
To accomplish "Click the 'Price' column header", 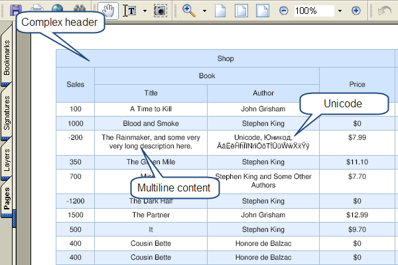I will pos(357,84).
